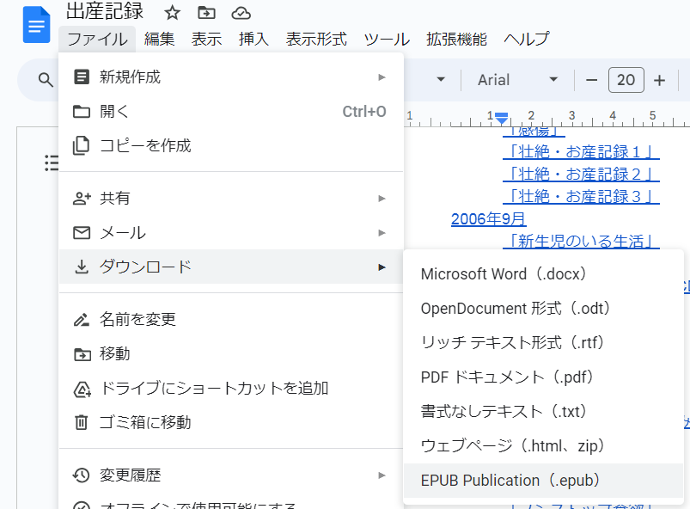Open the ヘルプ menu
690x509 pixels.
pyautogui.click(x=526, y=40)
